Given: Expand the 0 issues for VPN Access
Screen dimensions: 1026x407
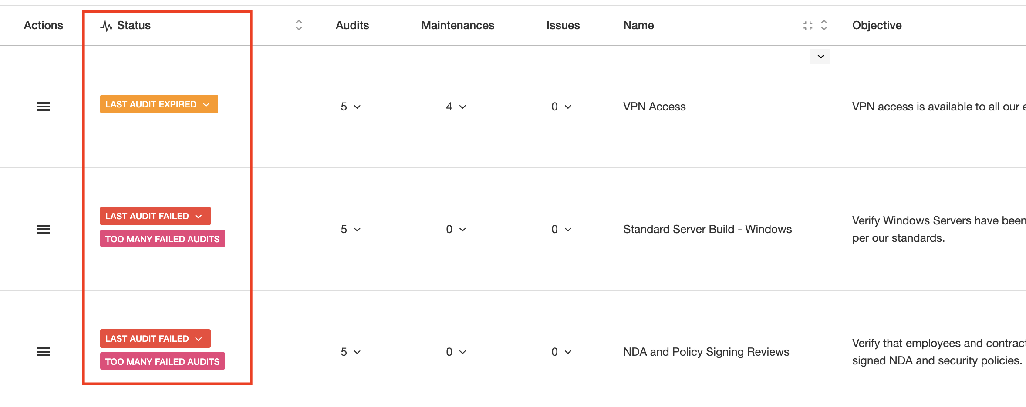Looking at the screenshot, I should [562, 107].
